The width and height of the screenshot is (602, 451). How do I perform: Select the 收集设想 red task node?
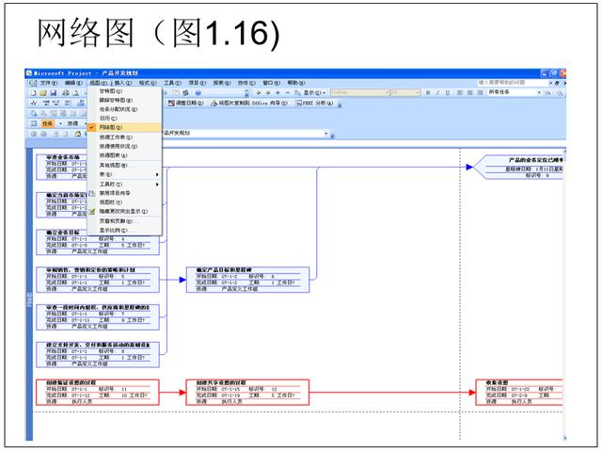(x=519, y=393)
